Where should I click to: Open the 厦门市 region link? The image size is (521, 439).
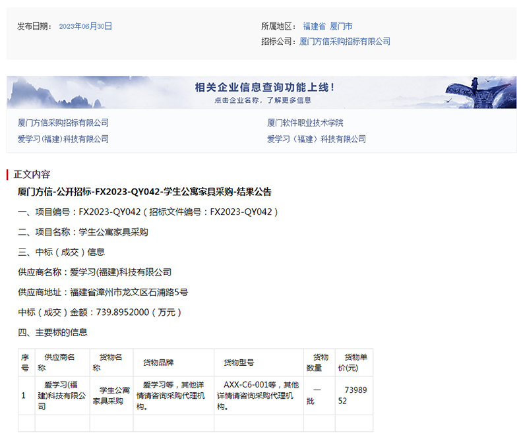point(341,26)
